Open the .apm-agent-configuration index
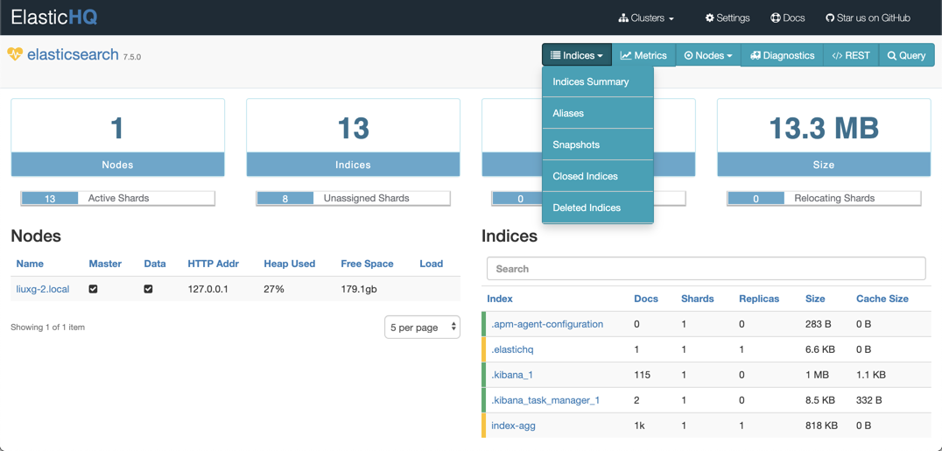Image resolution: width=942 pixels, height=451 pixels. click(547, 324)
